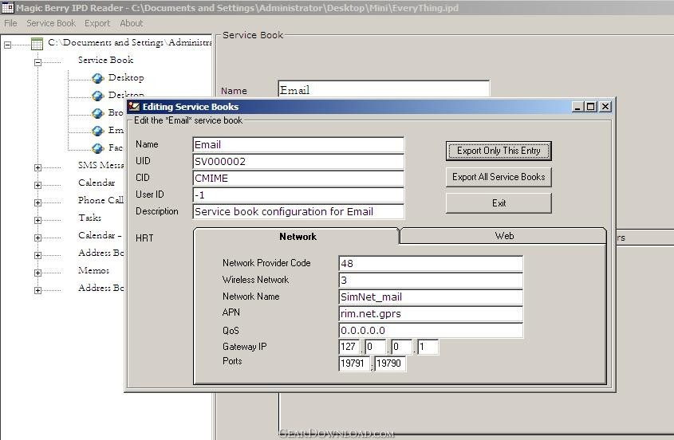Click the Editing Service Books dialog icon
The image size is (674, 440).
134,106
